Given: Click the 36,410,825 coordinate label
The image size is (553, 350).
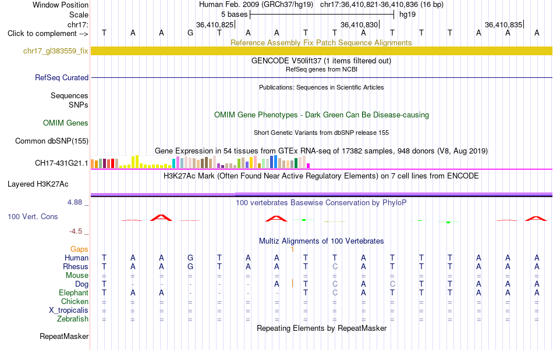Looking at the screenshot, I should click(x=215, y=24).
